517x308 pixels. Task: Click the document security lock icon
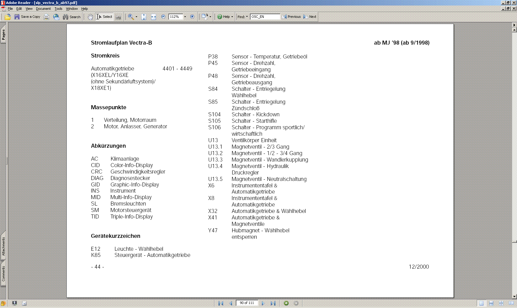(3, 303)
